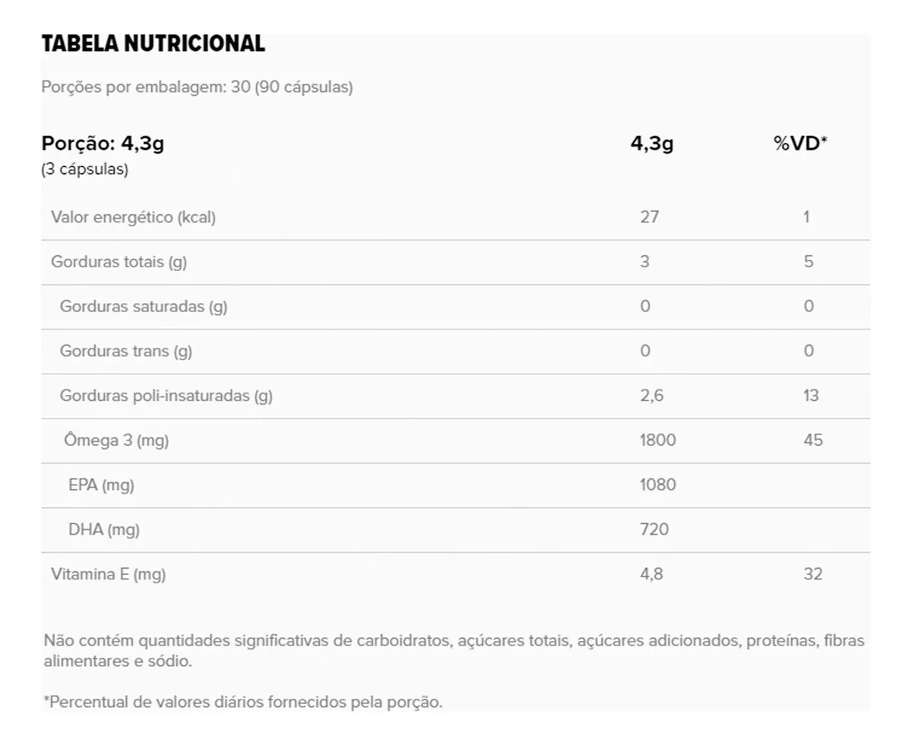Click the 2,6 poli-insaturadas amount
912x745 pixels.
[x=651, y=396]
